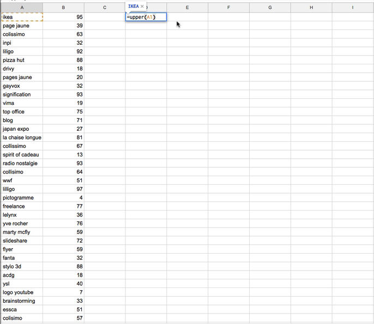
Task: Select column E header
Action: (187, 8)
